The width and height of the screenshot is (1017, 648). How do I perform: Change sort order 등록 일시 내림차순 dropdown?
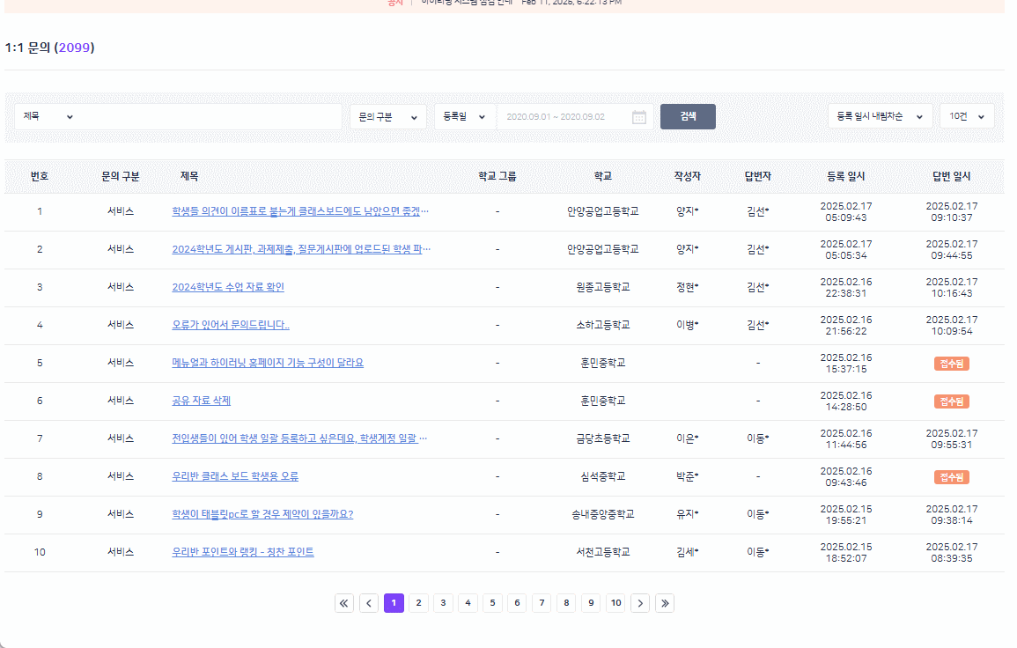879,116
